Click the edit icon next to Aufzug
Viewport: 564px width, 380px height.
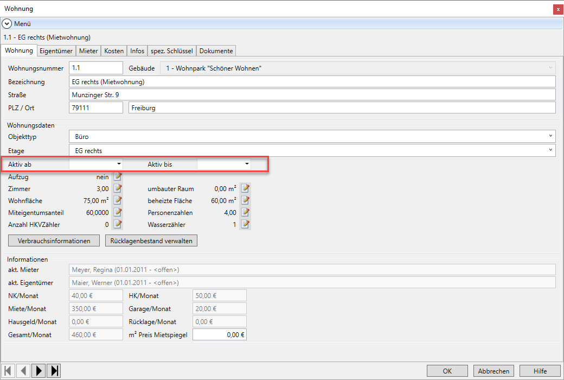click(x=118, y=177)
